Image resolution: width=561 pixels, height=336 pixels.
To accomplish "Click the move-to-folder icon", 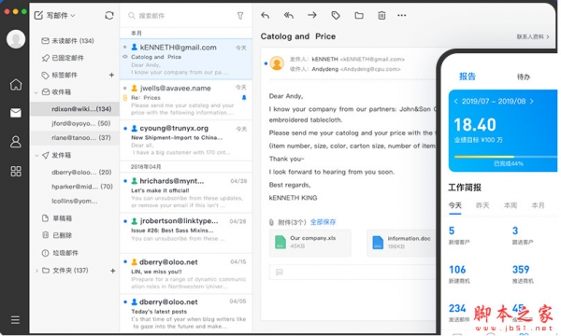I will 359,15.
